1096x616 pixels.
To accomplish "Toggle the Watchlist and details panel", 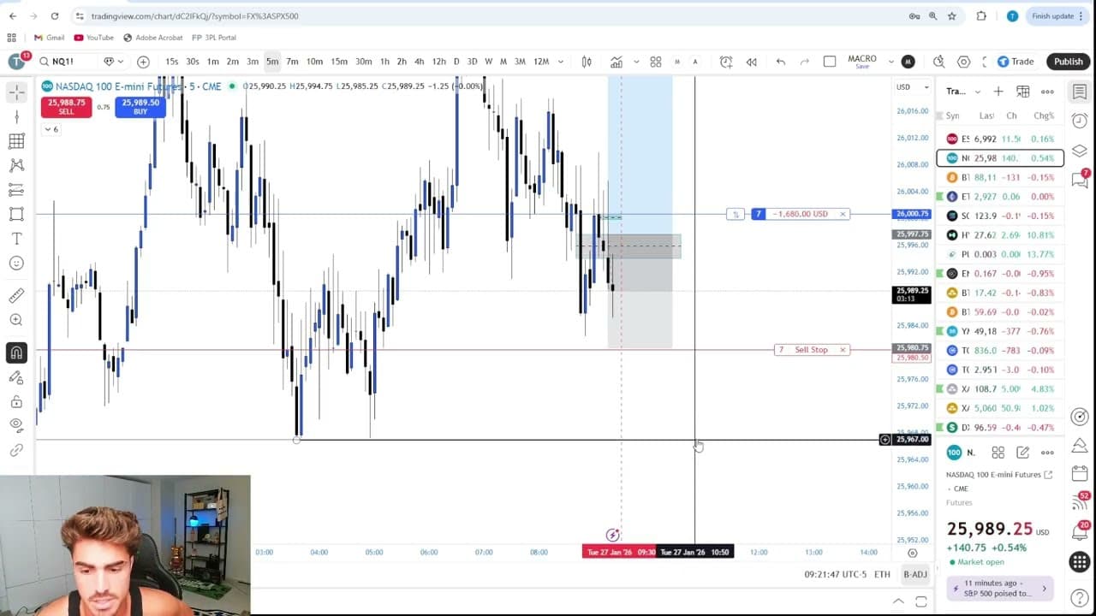I will (x=1080, y=92).
